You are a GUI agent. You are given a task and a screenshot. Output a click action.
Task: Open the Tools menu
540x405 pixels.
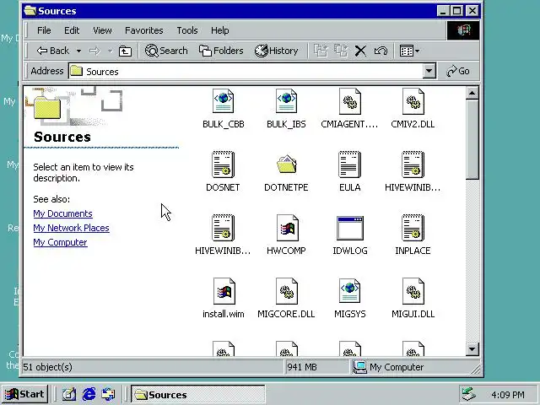click(x=187, y=30)
